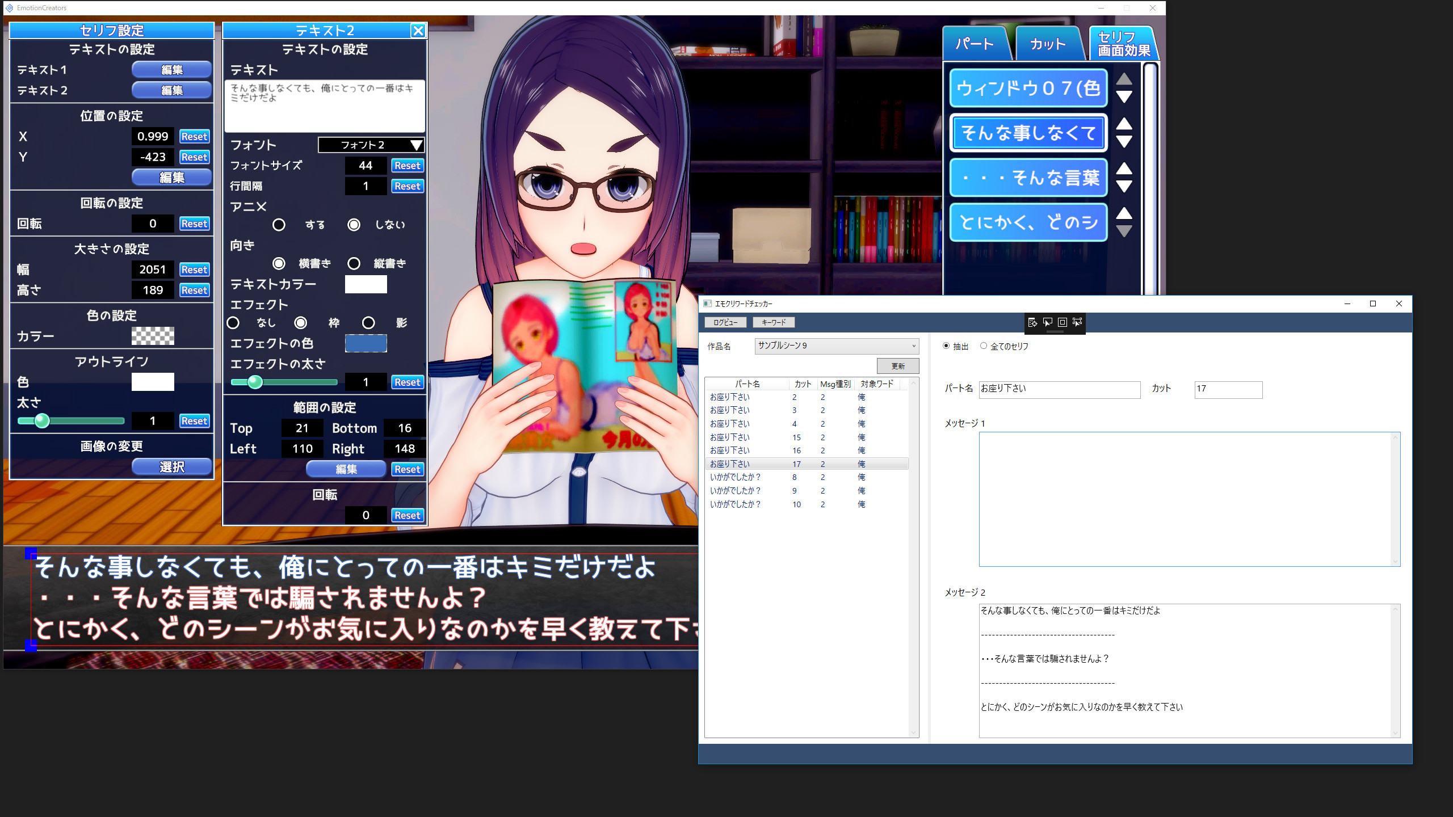Move とにかく、どのシ item up with arrow
1453x817 pixels.
pyautogui.click(x=1124, y=213)
